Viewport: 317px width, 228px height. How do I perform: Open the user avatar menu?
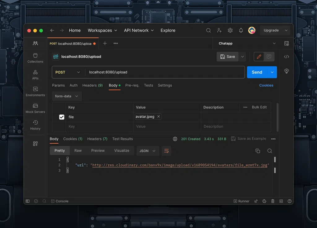[x=252, y=30]
